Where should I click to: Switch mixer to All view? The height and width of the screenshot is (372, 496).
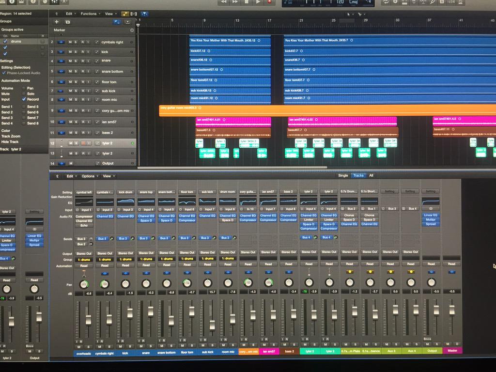(372, 175)
